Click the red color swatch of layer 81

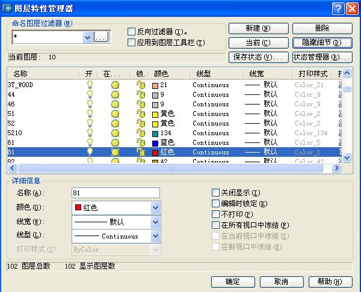click(155, 153)
